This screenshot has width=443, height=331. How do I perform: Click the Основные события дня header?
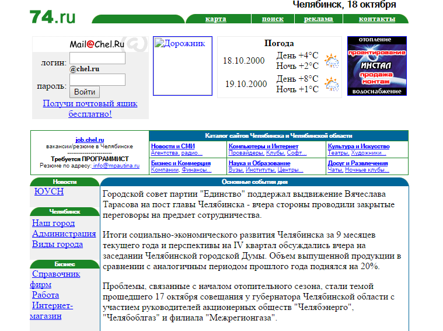(254, 182)
